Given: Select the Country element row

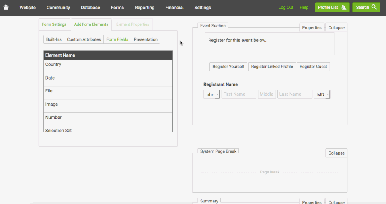Looking at the screenshot, I should 108,66.
